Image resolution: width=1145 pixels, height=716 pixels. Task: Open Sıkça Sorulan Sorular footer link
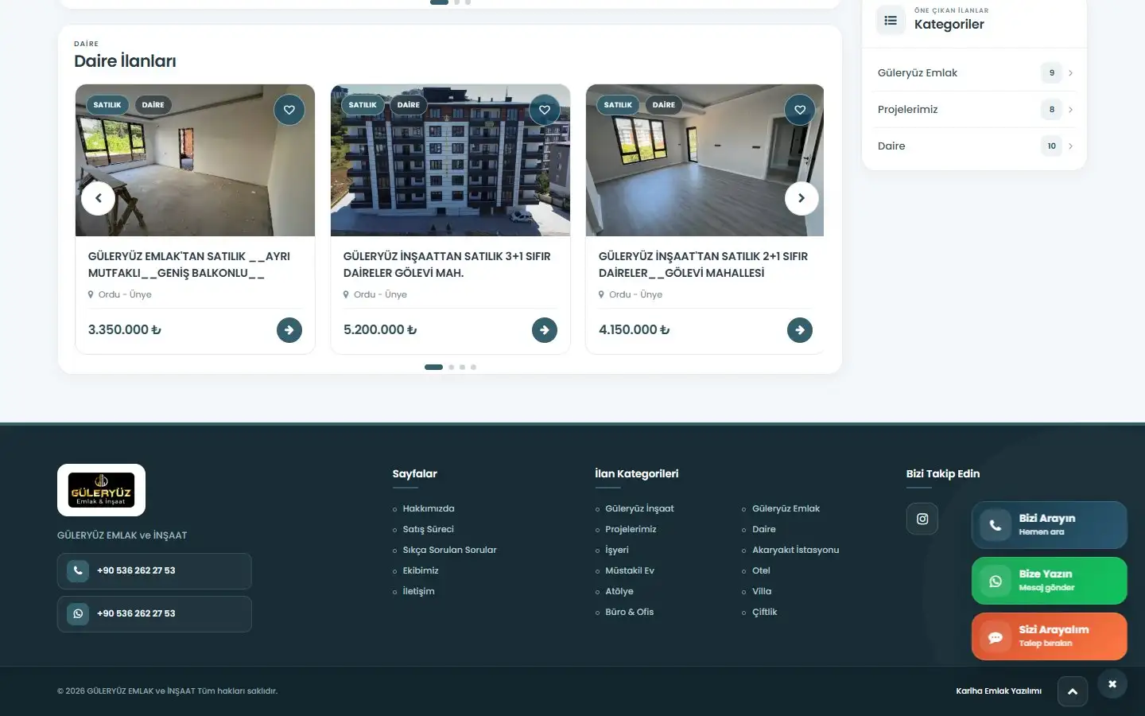(449, 550)
